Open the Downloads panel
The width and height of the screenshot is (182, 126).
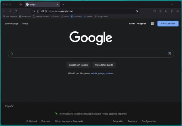pyautogui.click(x=160, y=11)
